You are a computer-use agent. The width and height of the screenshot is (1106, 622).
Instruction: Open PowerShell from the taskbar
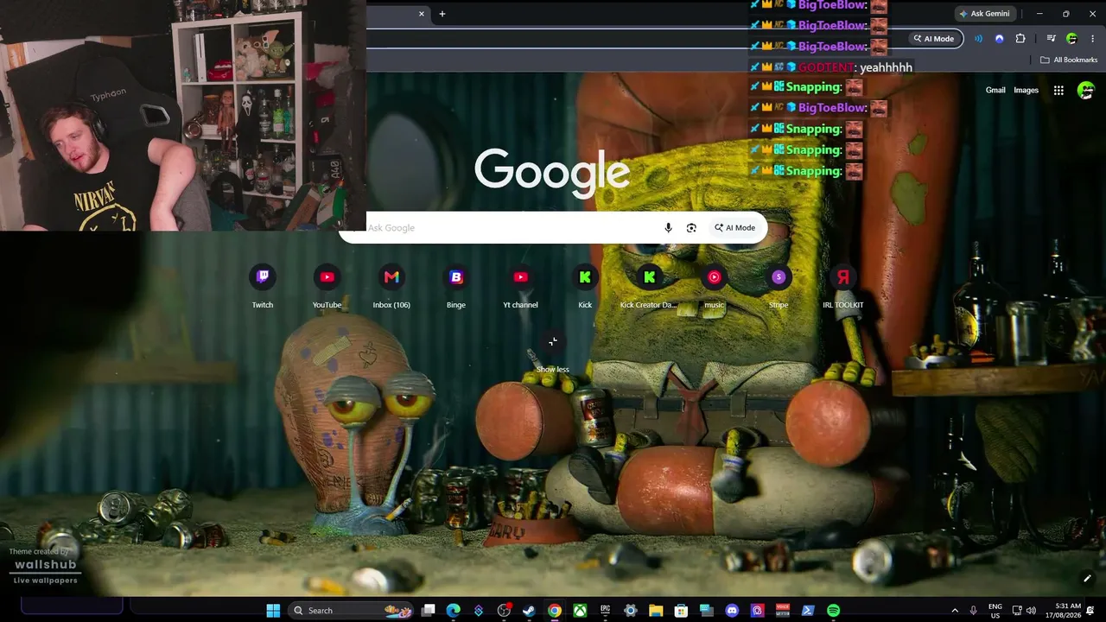[808, 611]
